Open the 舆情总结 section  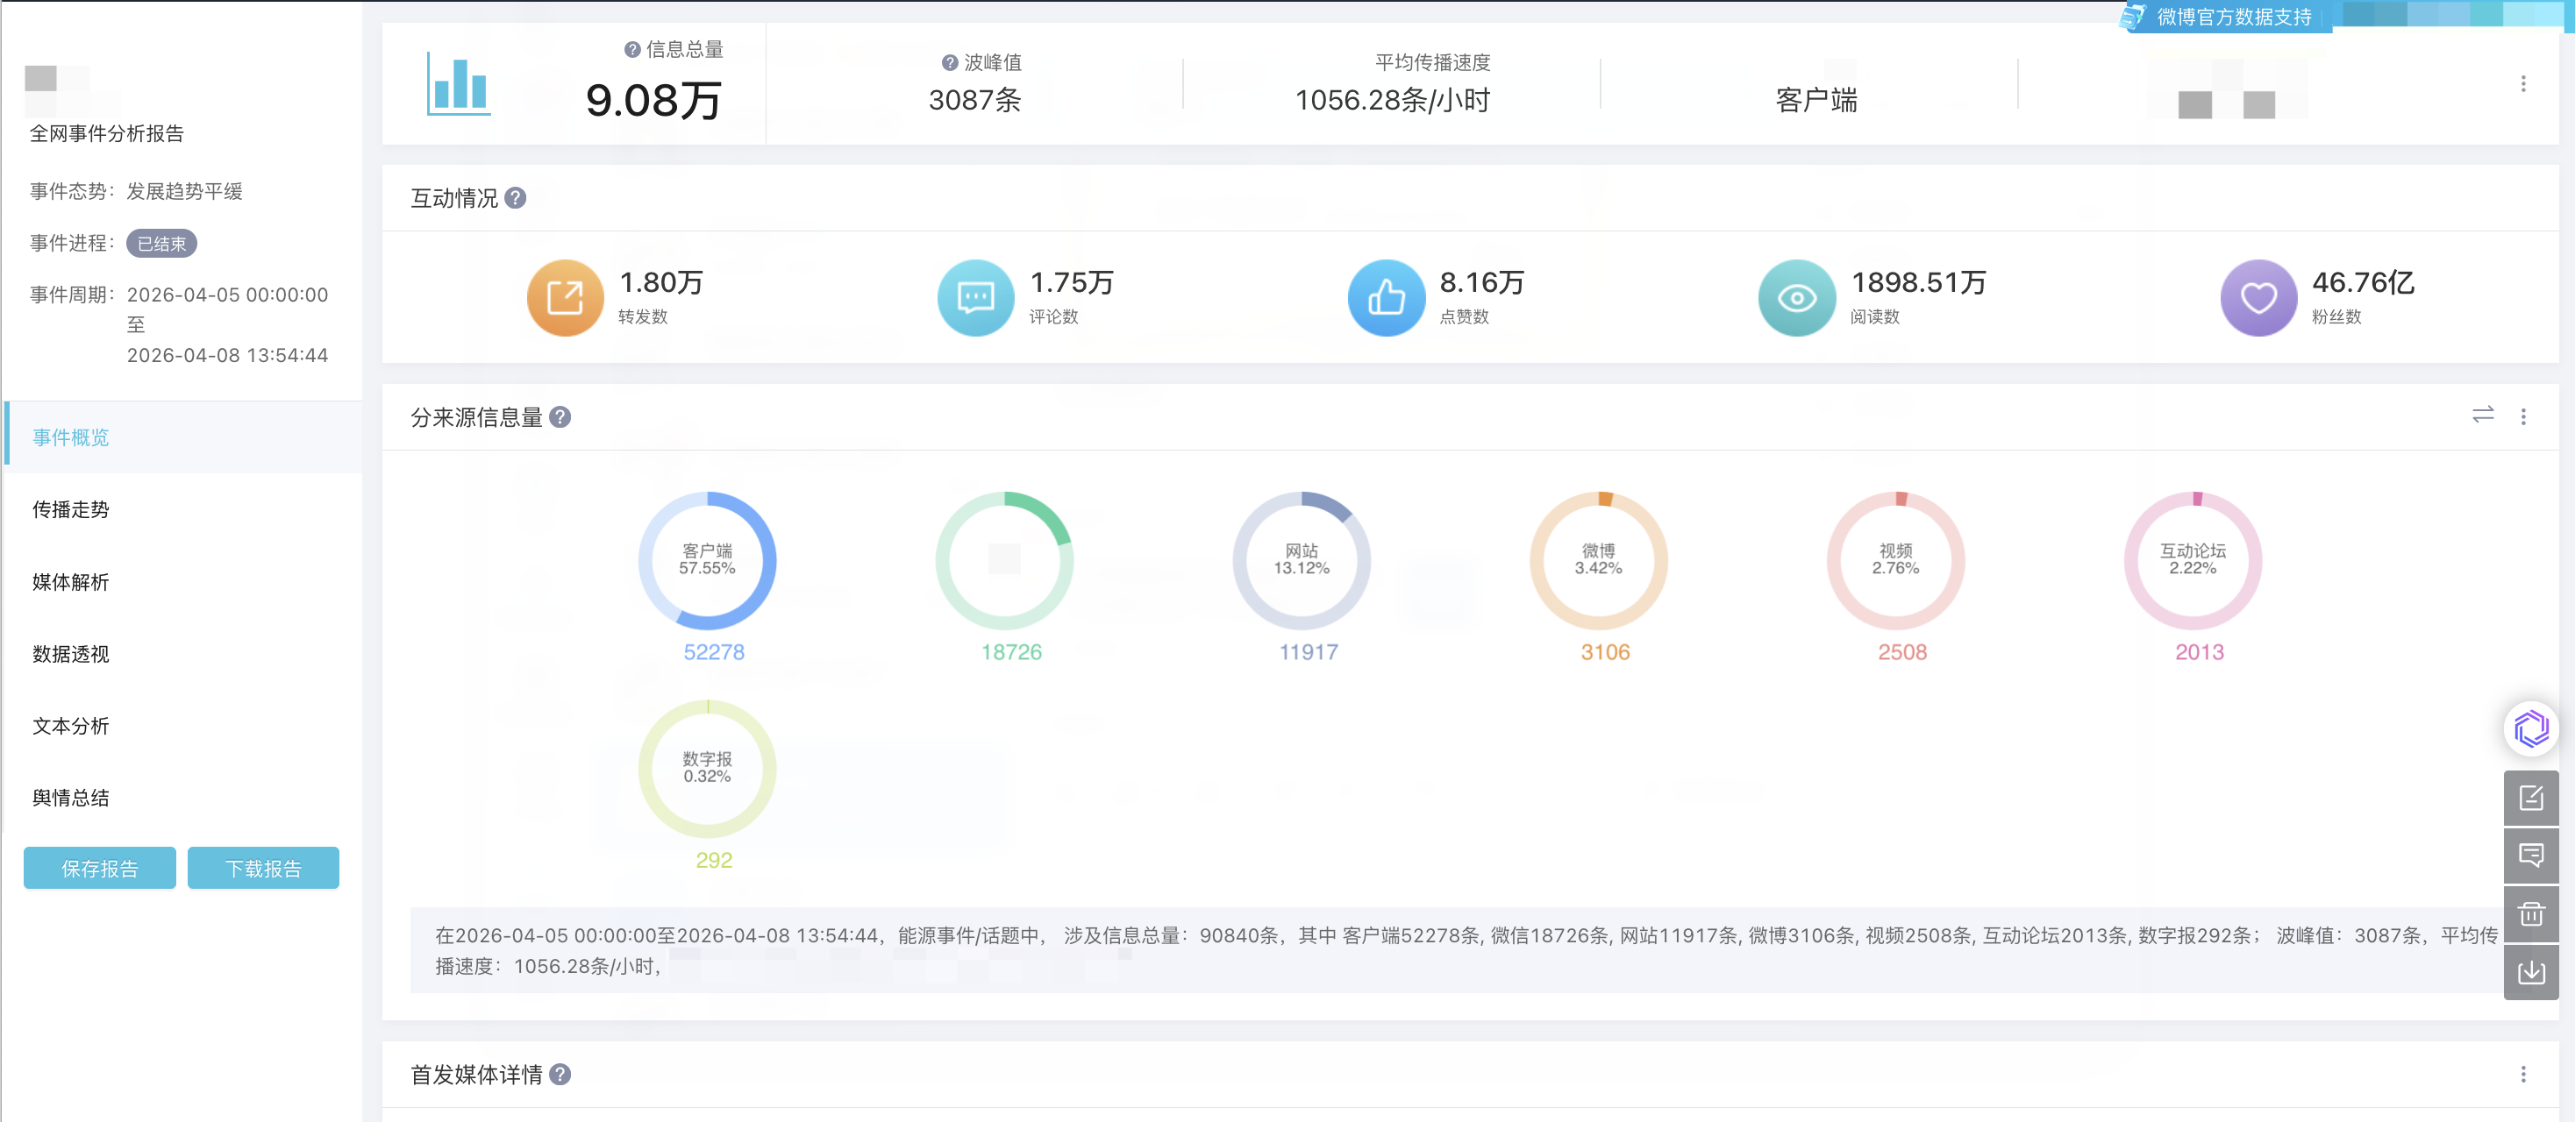tap(70, 798)
